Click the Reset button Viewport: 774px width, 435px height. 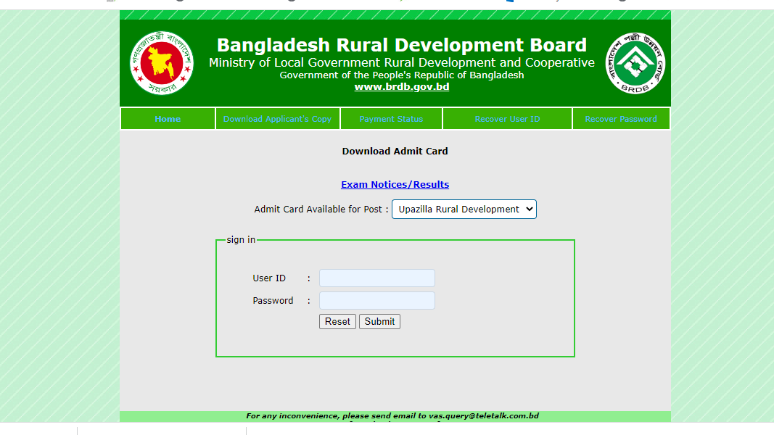[337, 322]
